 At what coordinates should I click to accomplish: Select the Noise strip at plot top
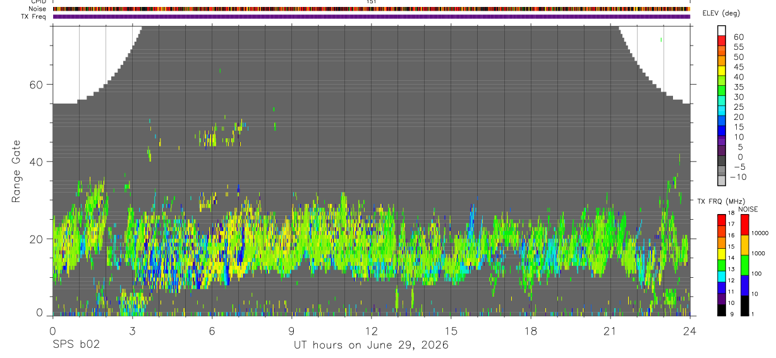click(371, 9)
